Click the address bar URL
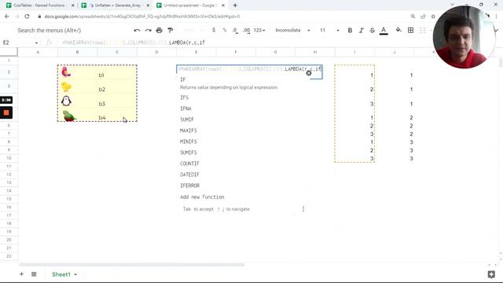 coord(142,17)
